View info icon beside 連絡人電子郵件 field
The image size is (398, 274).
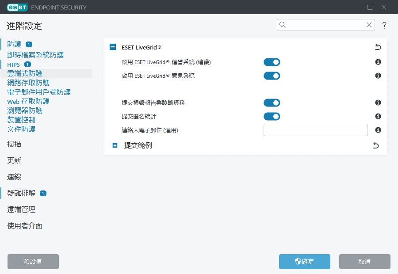[x=378, y=129]
